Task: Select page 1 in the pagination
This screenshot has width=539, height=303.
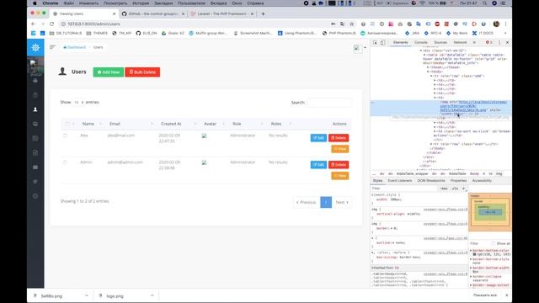Action: [x=326, y=202]
